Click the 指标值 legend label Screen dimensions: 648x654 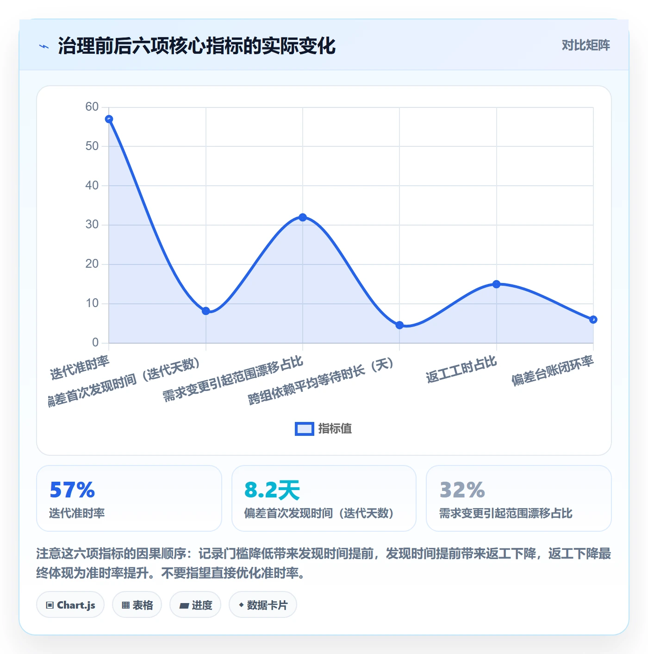pyautogui.click(x=335, y=429)
